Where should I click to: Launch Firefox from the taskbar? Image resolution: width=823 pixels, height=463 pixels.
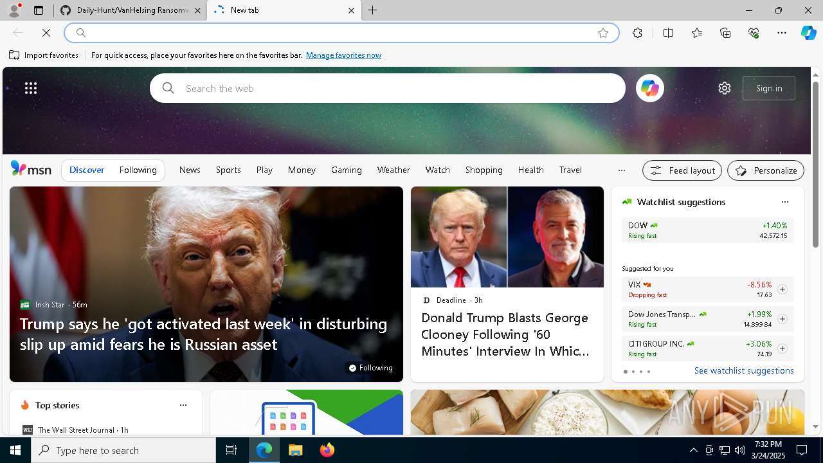click(327, 450)
